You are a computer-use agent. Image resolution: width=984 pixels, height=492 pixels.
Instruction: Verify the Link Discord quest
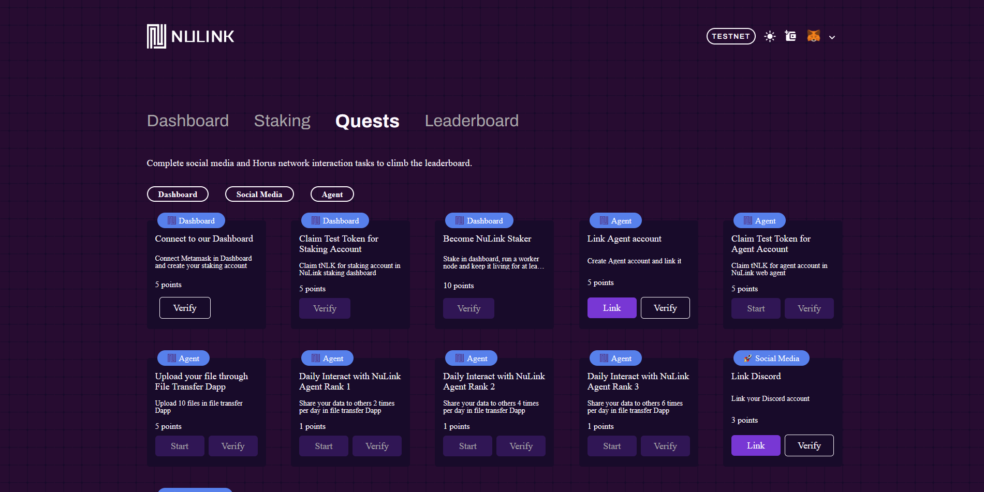(809, 445)
